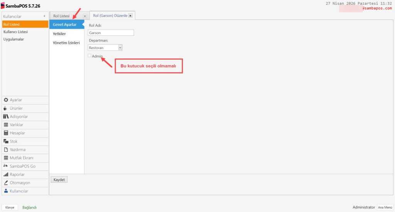Open the Klavye on-screen keyboard
This screenshot has height=212, width=395.
(10, 207)
